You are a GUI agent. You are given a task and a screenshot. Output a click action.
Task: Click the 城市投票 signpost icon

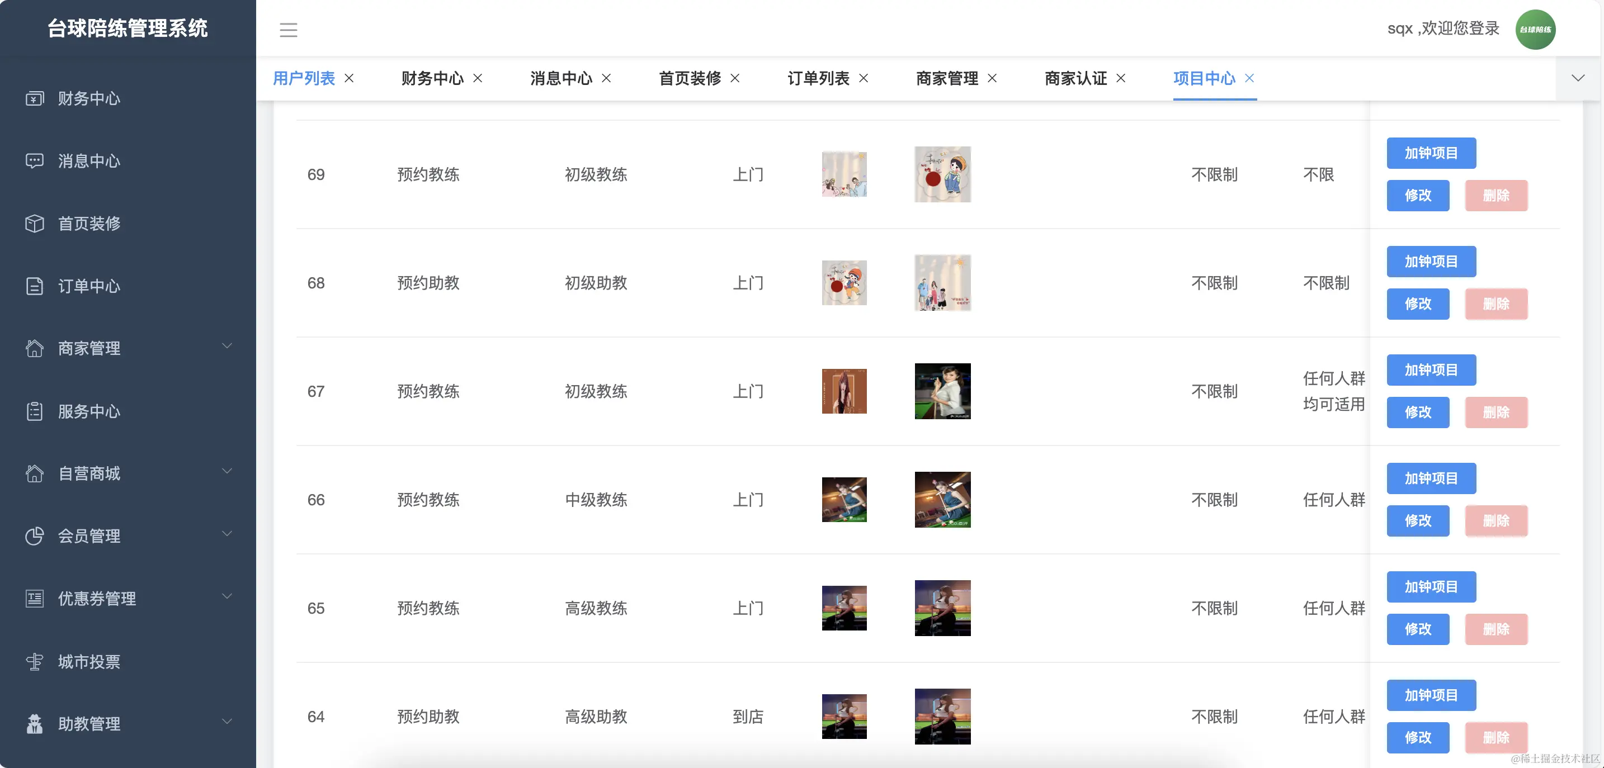(x=34, y=661)
